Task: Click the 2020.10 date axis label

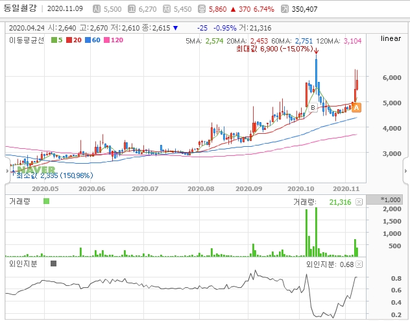Action: pos(301,189)
